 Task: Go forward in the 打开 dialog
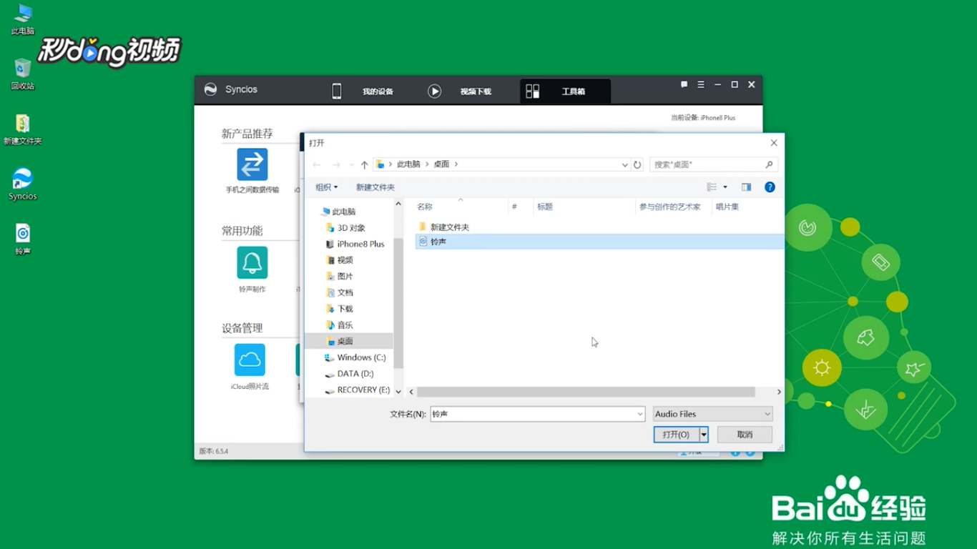point(336,164)
